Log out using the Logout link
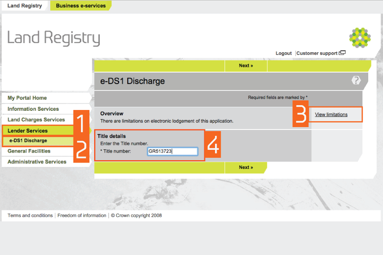This screenshot has height=255, width=383. click(284, 53)
